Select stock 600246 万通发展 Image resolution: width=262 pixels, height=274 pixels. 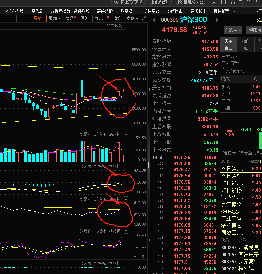[x=241, y=248]
